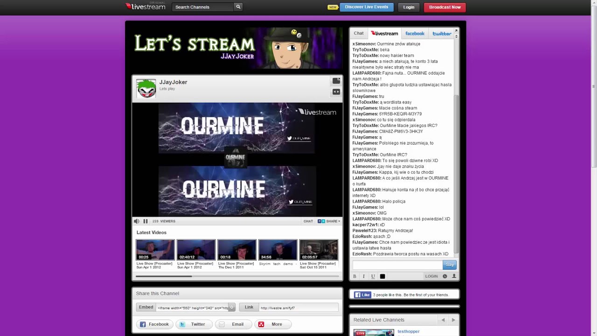Click the chat clock timestamp icon
Screen dimensions: 597x336
(445, 276)
